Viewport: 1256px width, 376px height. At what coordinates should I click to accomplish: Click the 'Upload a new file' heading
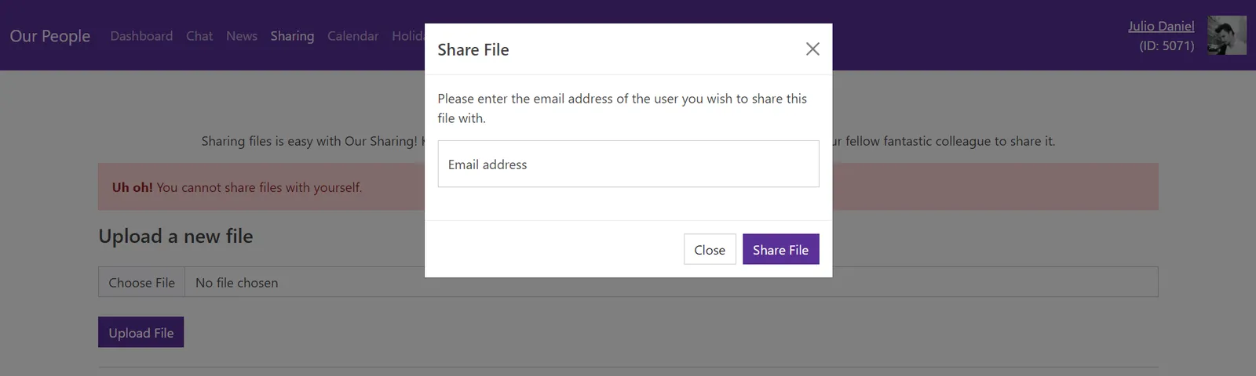coord(176,236)
